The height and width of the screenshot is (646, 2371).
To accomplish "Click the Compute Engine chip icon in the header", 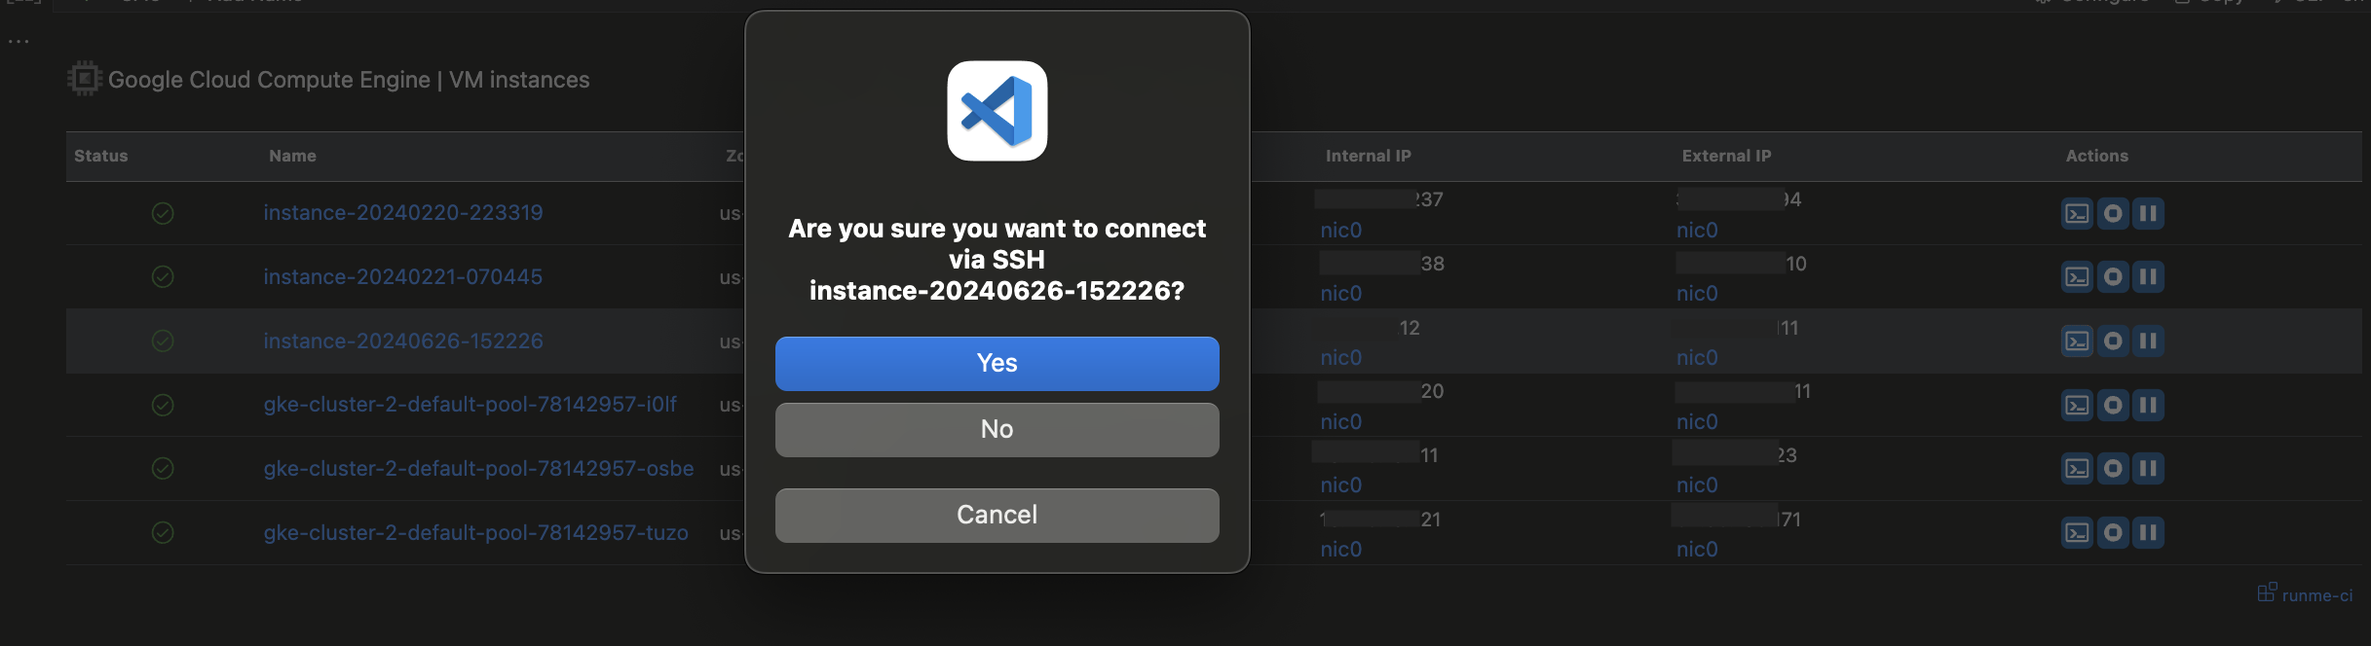I will [85, 79].
